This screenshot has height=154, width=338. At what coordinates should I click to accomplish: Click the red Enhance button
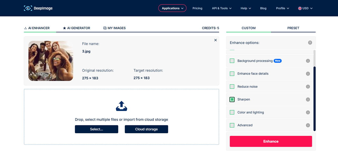click(271, 141)
